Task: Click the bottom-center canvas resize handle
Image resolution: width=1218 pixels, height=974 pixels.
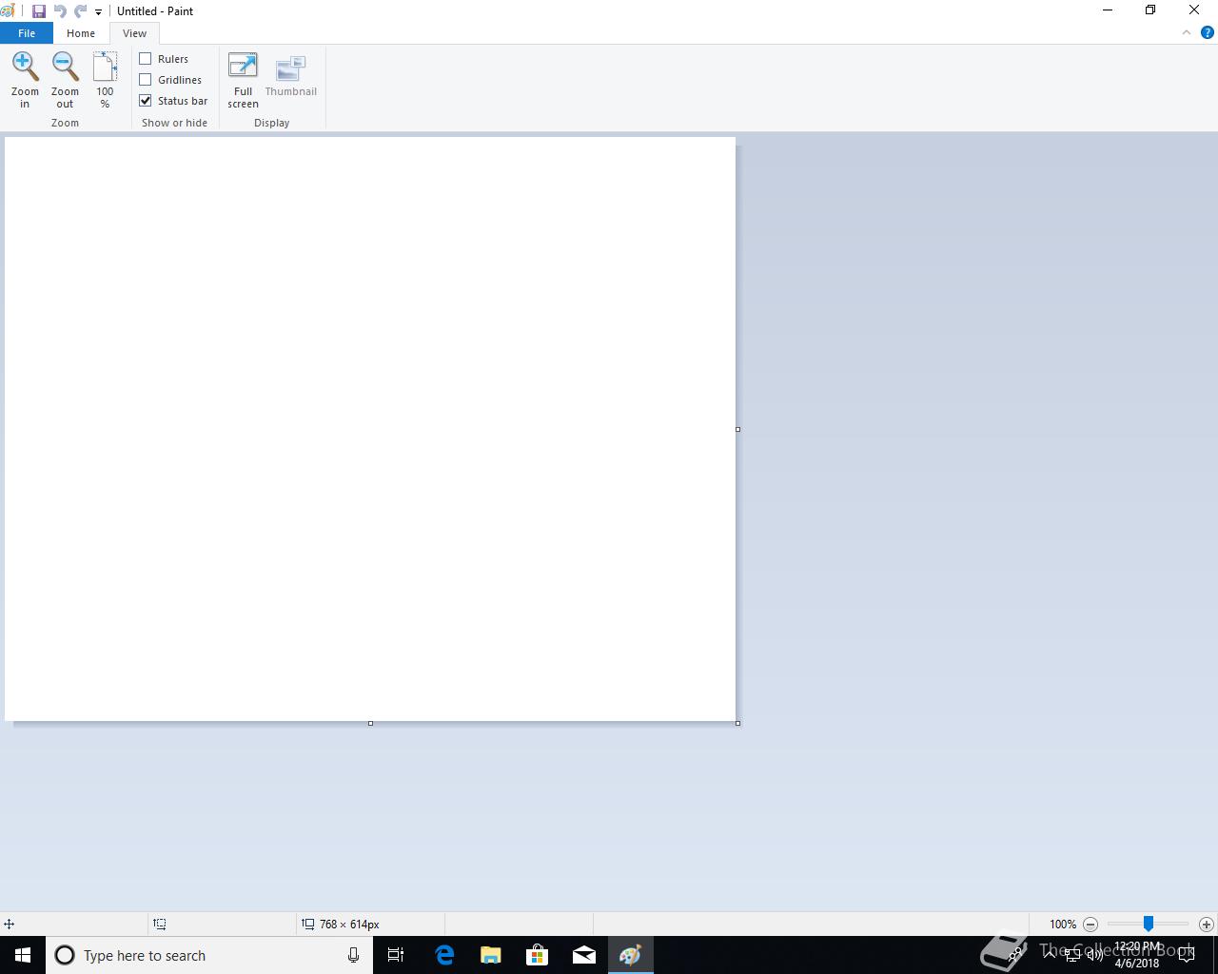Action: click(370, 723)
